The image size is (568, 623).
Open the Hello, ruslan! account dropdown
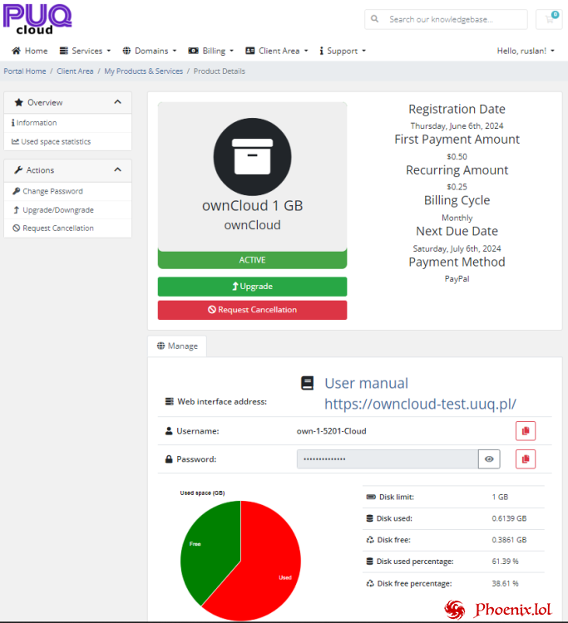tap(526, 51)
